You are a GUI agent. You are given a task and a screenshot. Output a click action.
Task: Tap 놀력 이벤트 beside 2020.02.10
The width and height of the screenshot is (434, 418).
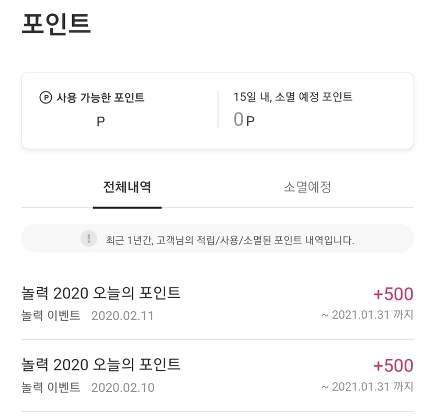click(x=51, y=387)
